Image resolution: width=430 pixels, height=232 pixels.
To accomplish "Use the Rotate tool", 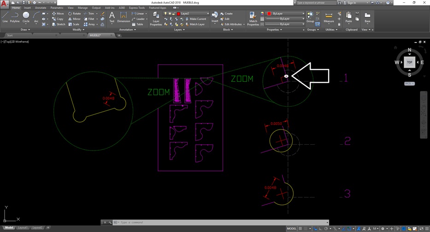I will 74,13.
